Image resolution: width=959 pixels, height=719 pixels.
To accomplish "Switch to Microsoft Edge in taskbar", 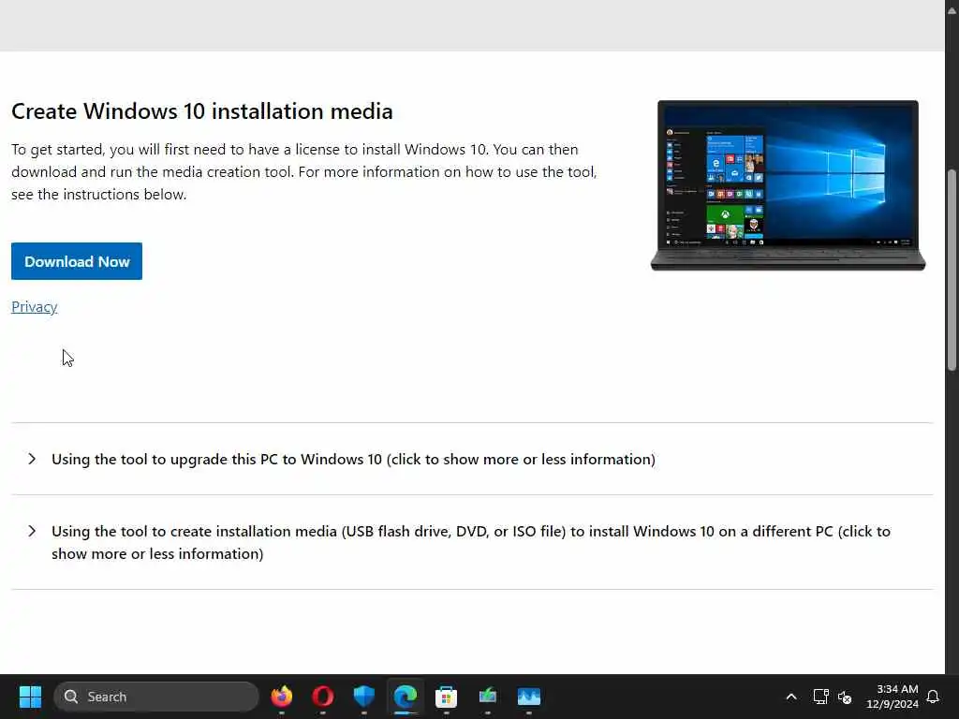I will (x=405, y=697).
